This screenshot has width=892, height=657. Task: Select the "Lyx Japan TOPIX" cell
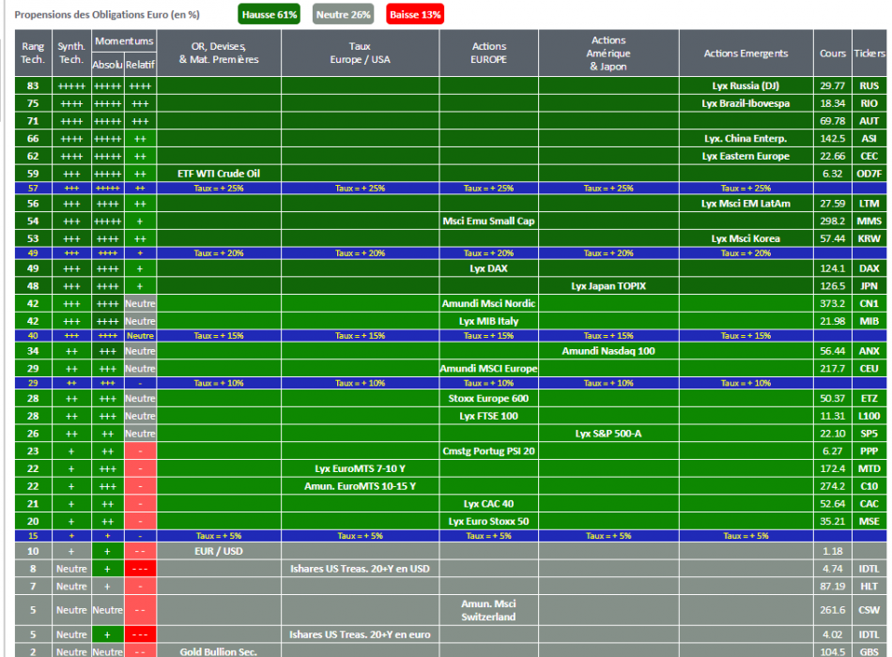click(608, 286)
